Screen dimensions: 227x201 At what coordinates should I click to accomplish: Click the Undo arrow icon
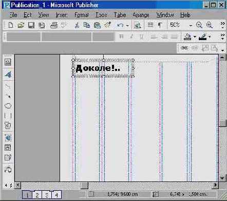[x=120, y=25]
